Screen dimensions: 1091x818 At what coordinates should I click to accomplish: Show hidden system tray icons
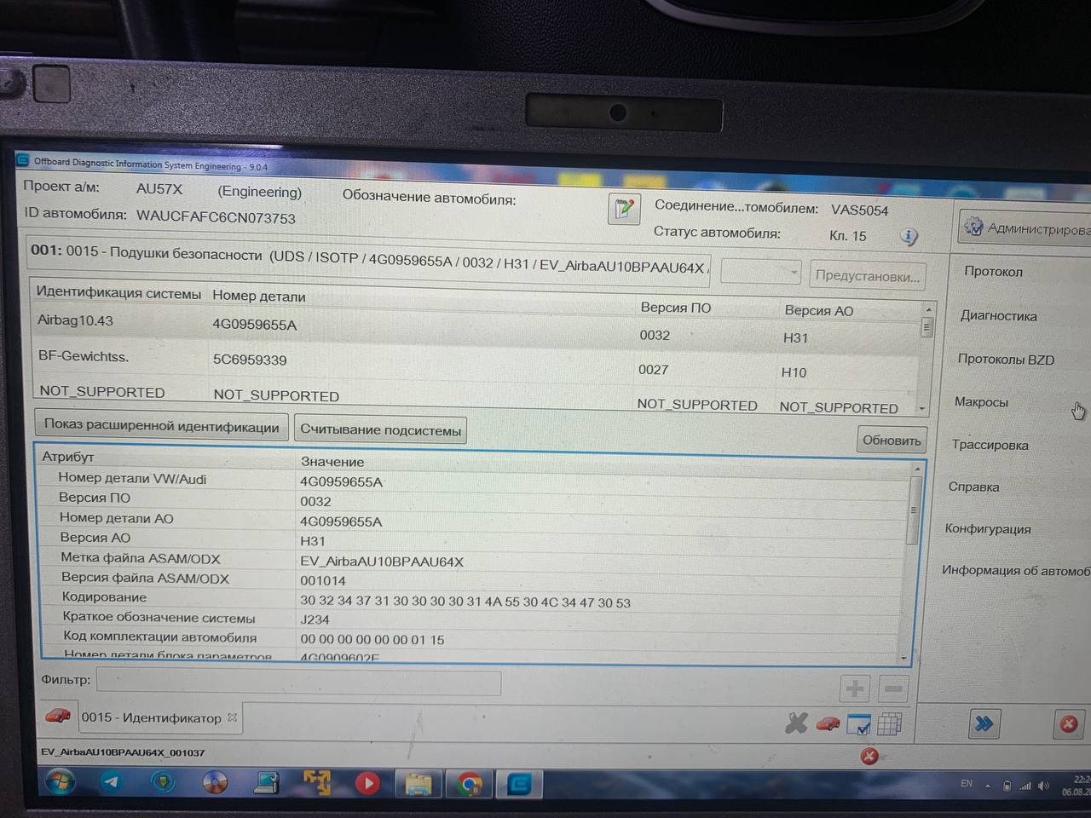pyautogui.click(x=988, y=785)
